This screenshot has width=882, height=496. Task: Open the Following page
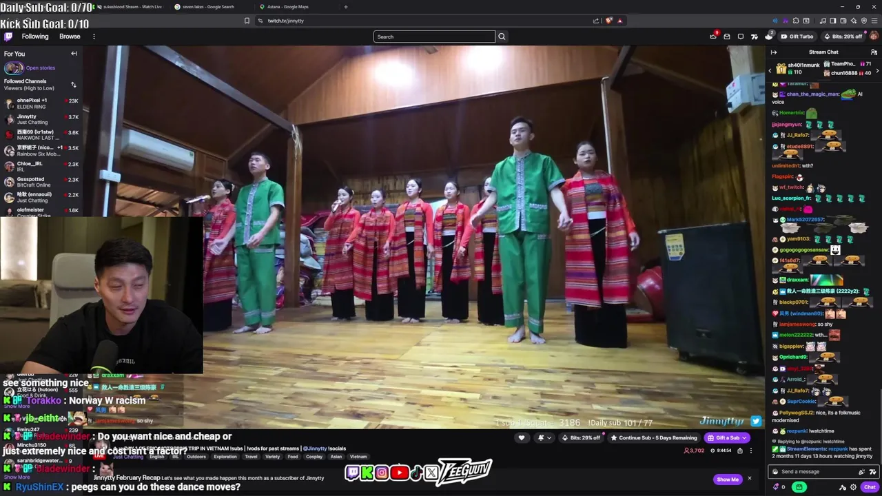(35, 37)
